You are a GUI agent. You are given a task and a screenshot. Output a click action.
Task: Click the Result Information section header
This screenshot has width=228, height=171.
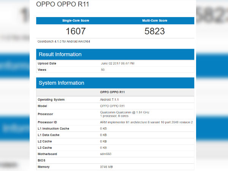pos(115,54)
